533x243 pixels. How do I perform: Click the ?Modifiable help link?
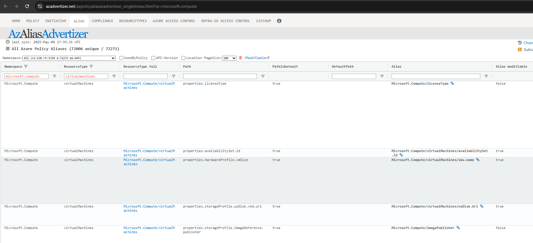coord(257,58)
